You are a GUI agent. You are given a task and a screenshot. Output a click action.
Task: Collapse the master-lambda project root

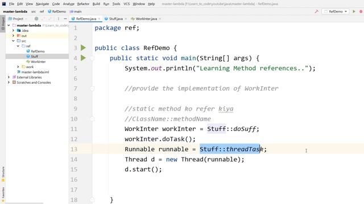9,25
